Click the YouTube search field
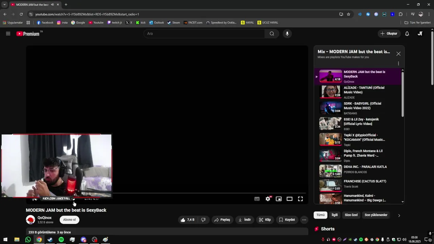The image size is (434, 244). (x=204, y=34)
